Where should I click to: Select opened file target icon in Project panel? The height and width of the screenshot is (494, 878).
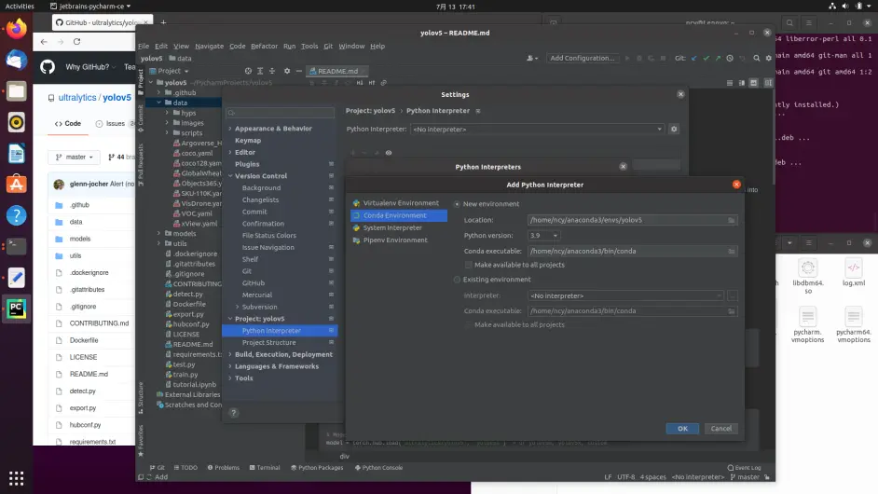tap(248, 71)
